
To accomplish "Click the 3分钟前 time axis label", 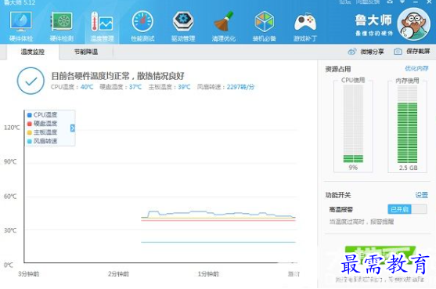I will (x=29, y=274).
